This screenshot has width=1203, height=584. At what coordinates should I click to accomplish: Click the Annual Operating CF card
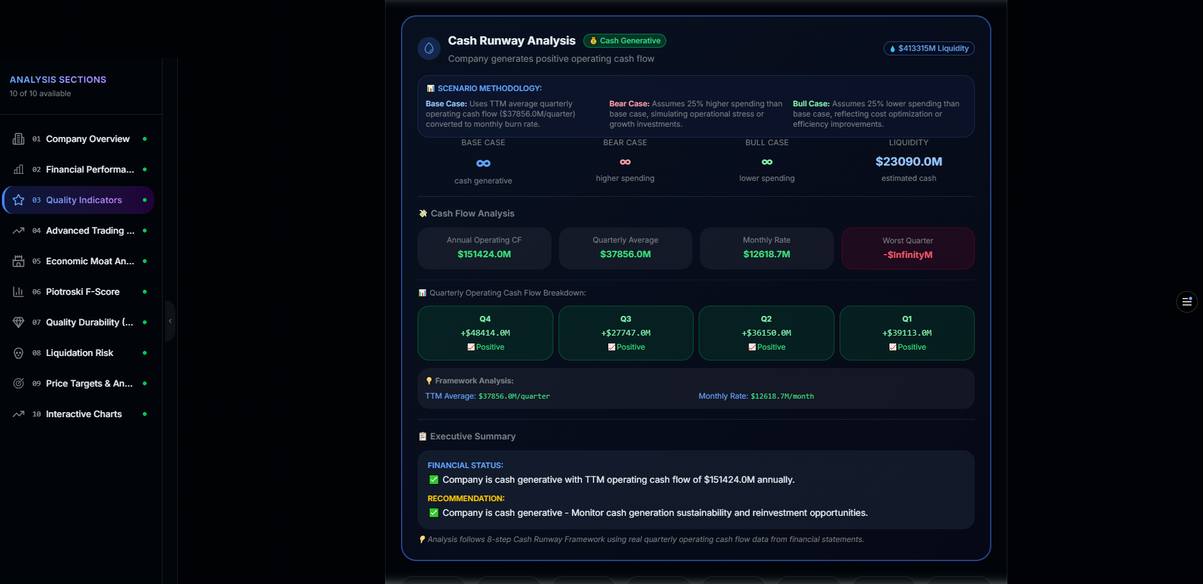point(484,248)
